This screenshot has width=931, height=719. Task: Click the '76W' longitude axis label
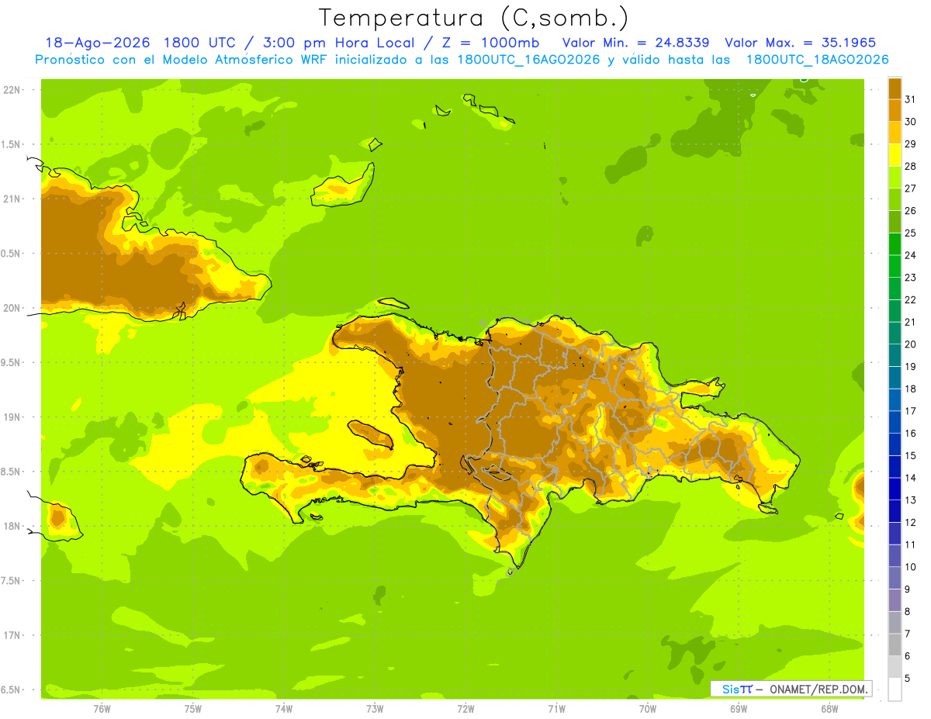[x=102, y=709]
